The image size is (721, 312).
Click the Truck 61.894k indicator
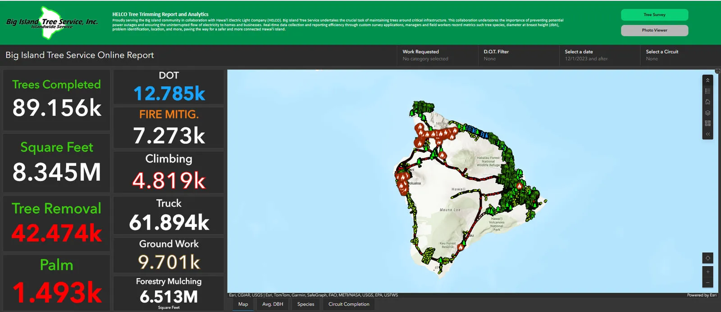(169, 215)
